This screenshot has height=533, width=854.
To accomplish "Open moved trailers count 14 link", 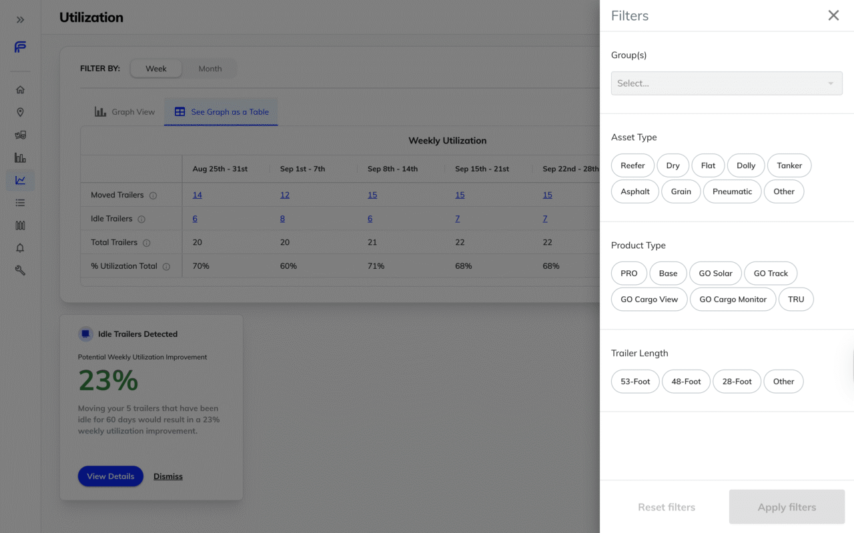I will 197,195.
